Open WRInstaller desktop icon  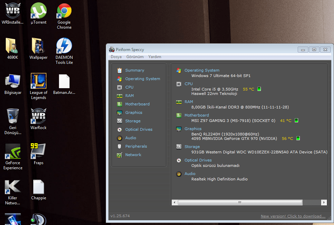click(13, 14)
